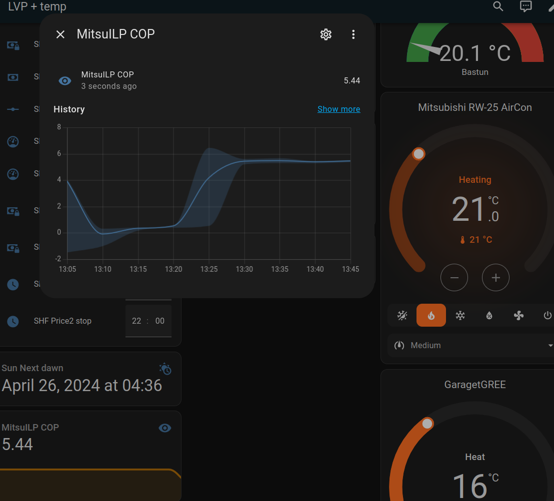Select the Heat flame mode button
554x501 pixels.
pyautogui.click(x=431, y=315)
